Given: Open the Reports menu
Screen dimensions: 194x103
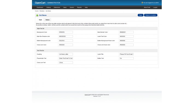Looking at the screenshot, I should [x=79, y=7].
